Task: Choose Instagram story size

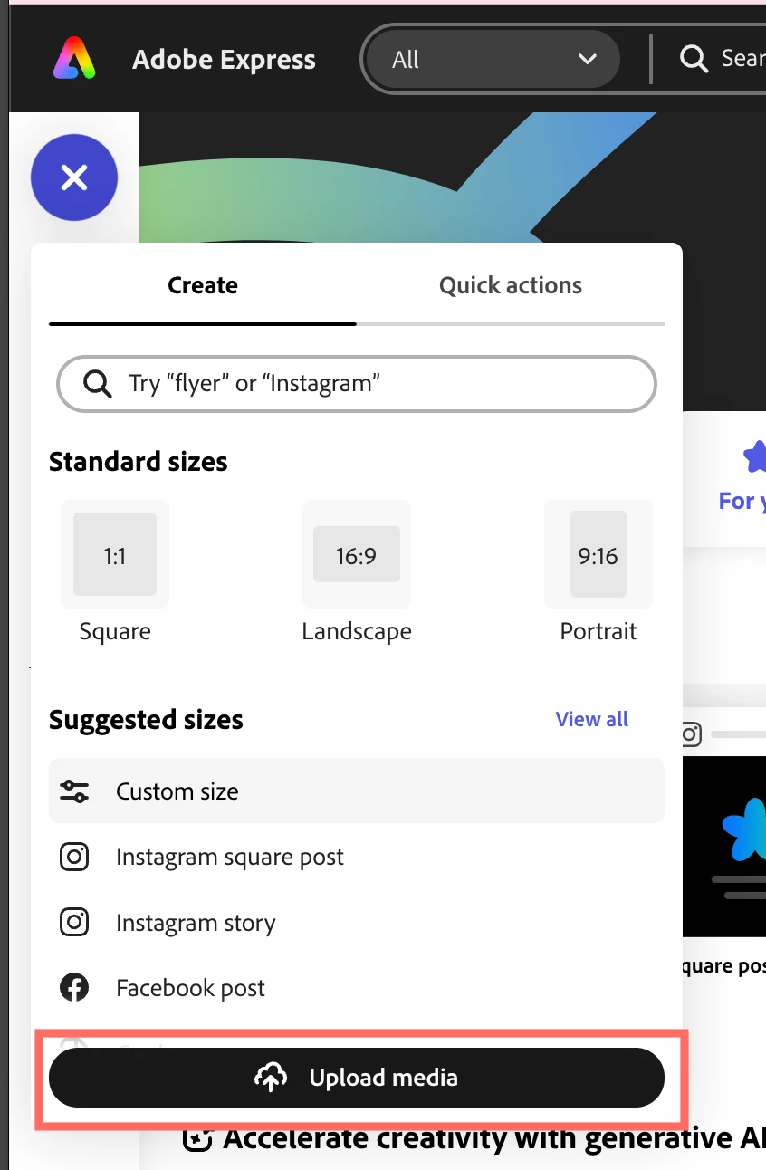Action: tap(357, 923)
